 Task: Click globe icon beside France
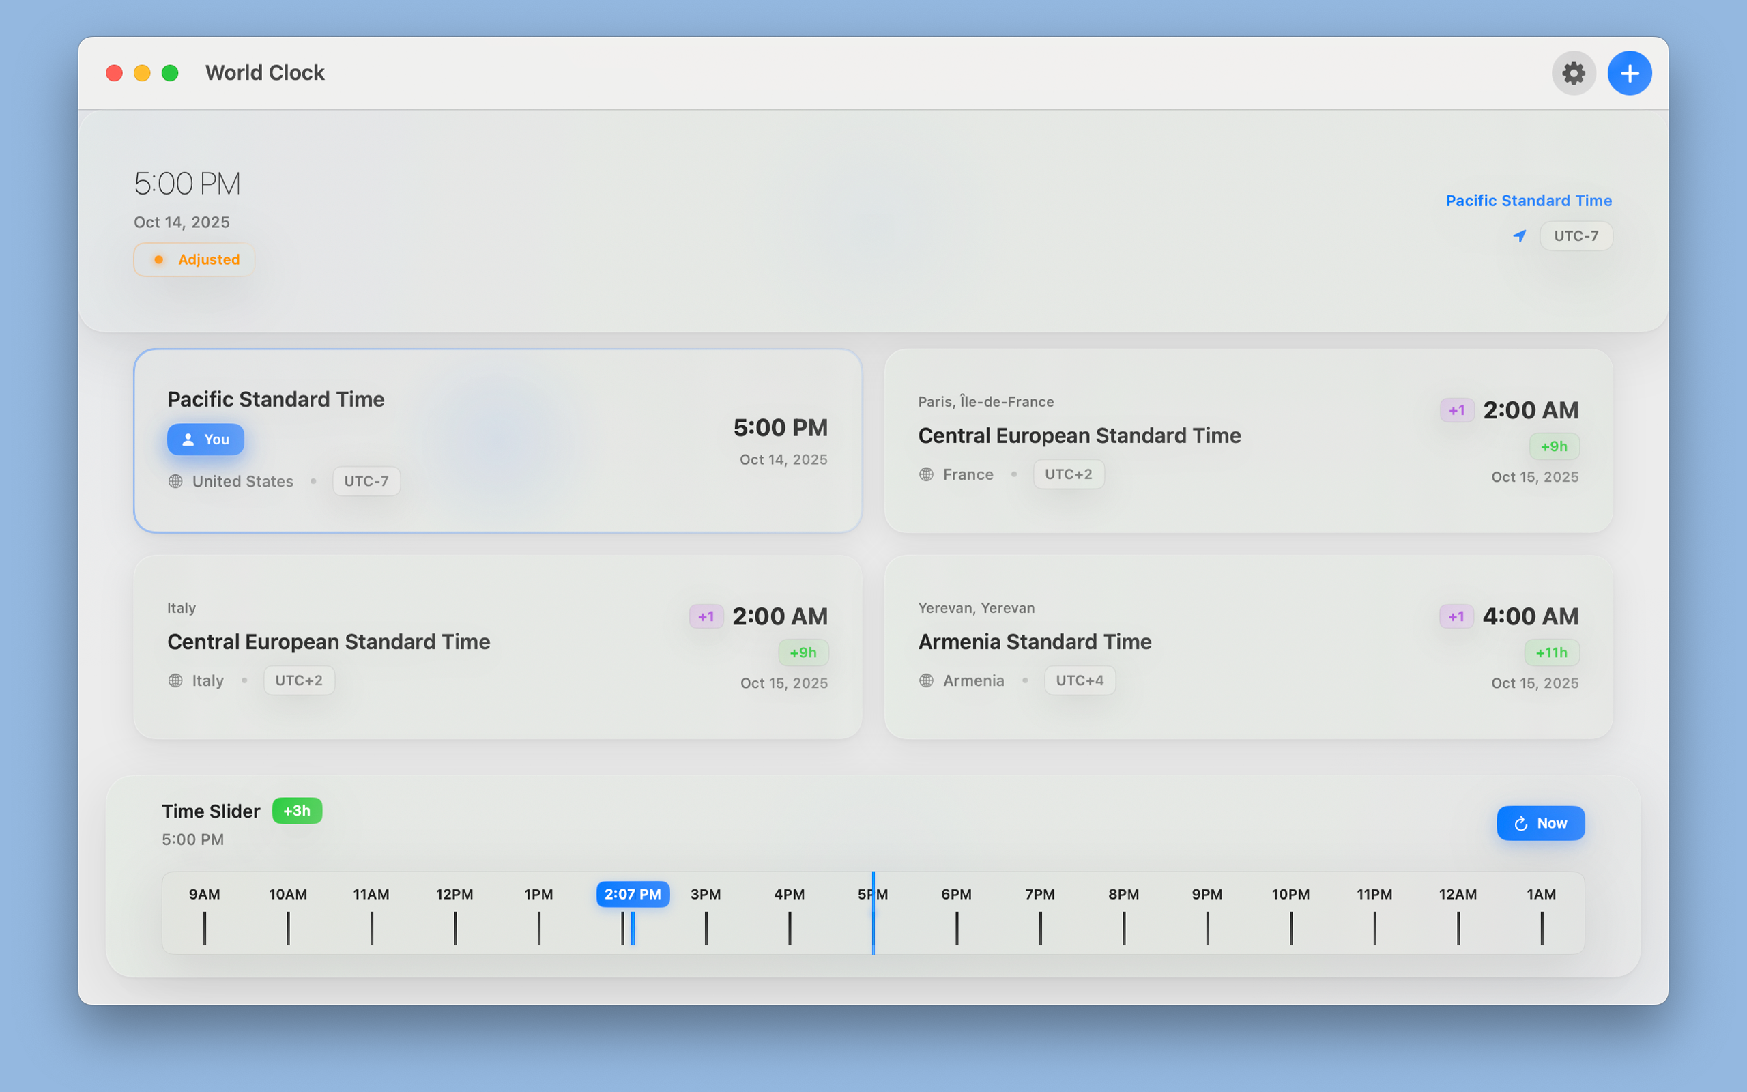tap(926, 474)
